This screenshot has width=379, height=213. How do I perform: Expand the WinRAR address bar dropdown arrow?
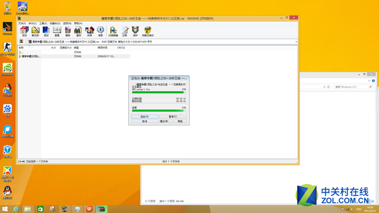click(x=296, y=42)
